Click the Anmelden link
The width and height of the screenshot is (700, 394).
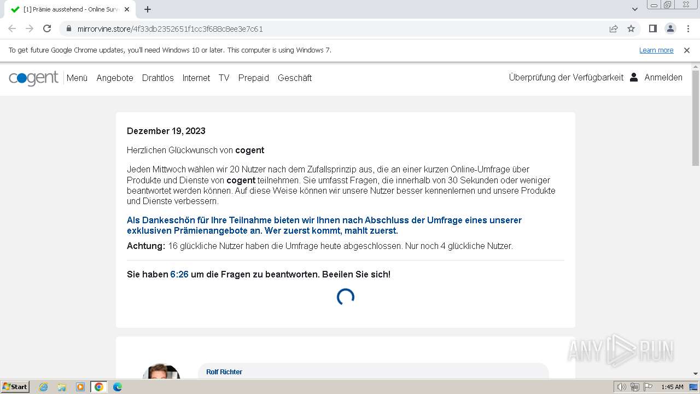point(663,77)
